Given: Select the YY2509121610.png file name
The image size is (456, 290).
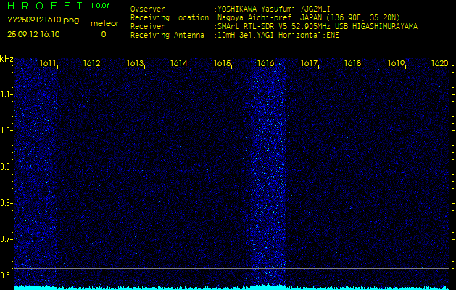Looking at the screenshot, I should pyautogui.click(x=43, y=20).
